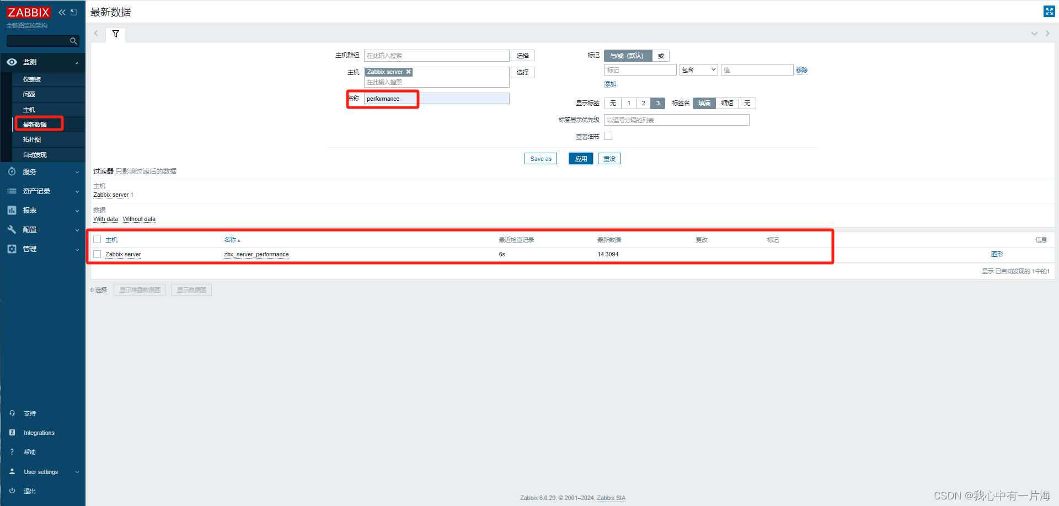Expand the 服务 menu section
The height and width of the screenshot is (506, 1059).
pos(77,172)
